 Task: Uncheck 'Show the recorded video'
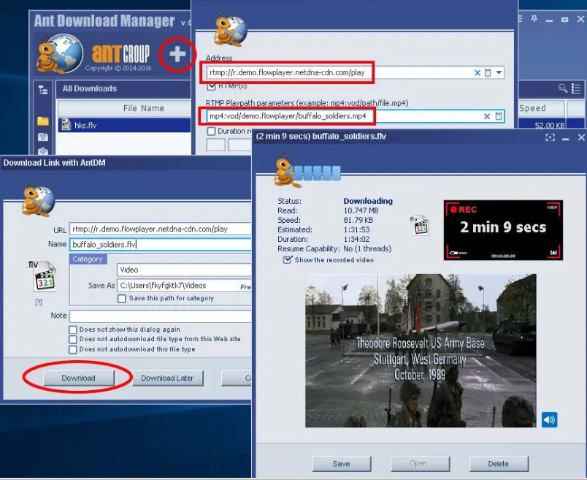[288, 259]
